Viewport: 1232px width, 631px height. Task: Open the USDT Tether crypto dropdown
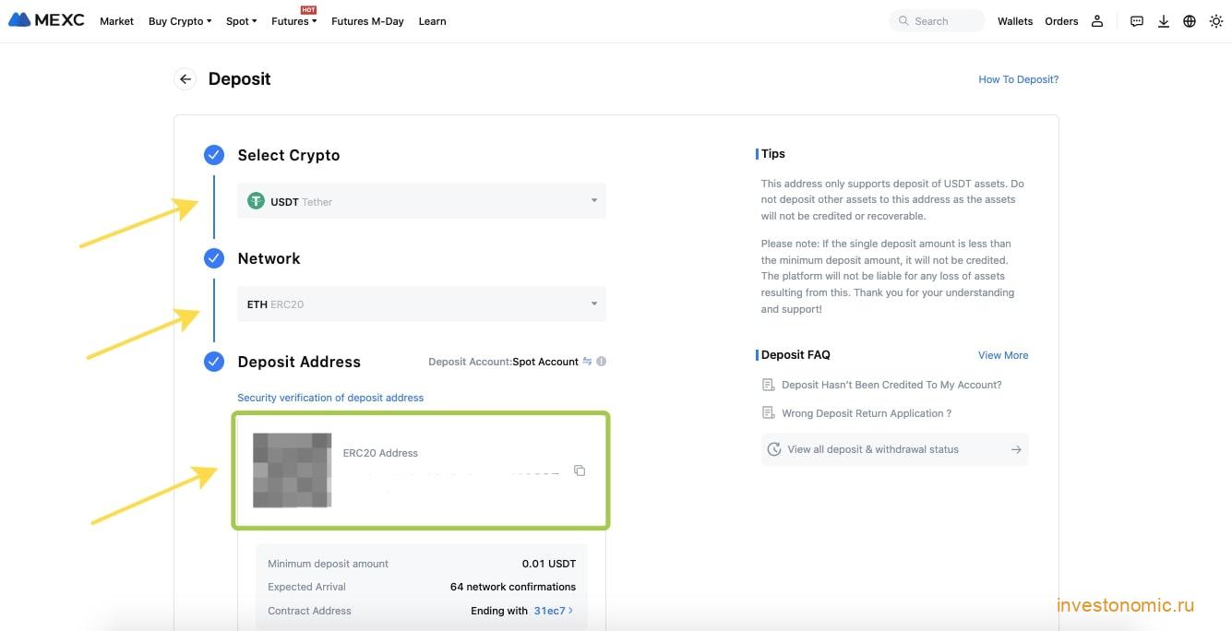pos(422,201)
